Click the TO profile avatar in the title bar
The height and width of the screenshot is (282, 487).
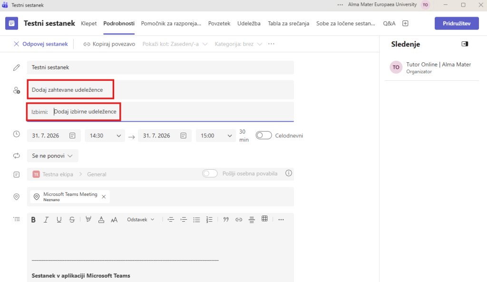pyautogui.click(x=426, y=5)
